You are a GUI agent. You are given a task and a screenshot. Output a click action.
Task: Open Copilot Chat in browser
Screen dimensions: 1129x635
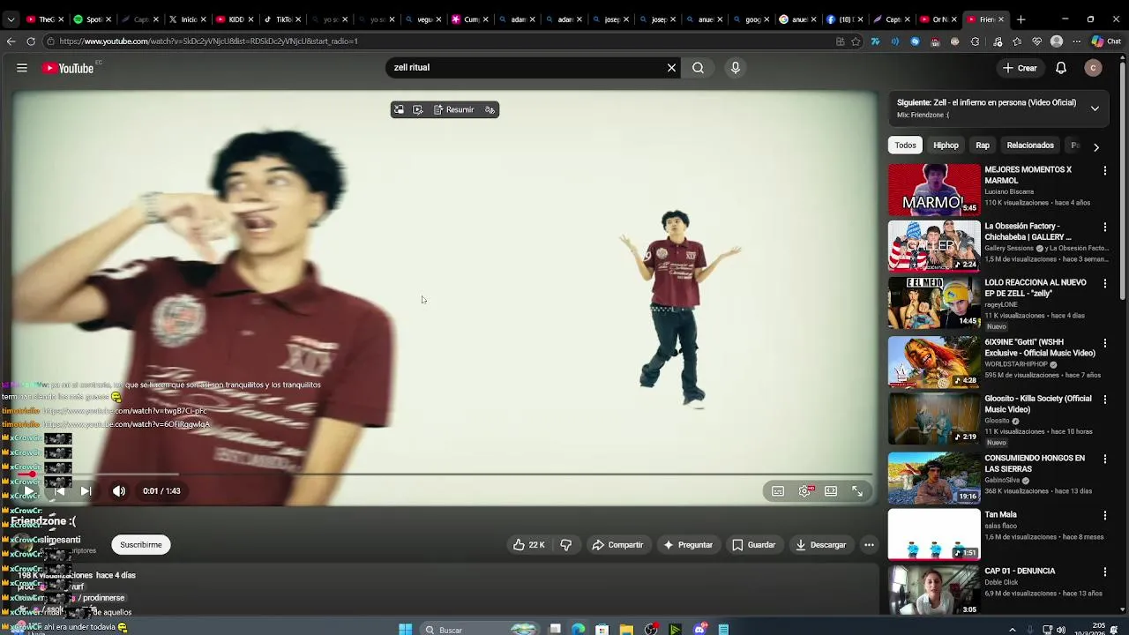1106,41
